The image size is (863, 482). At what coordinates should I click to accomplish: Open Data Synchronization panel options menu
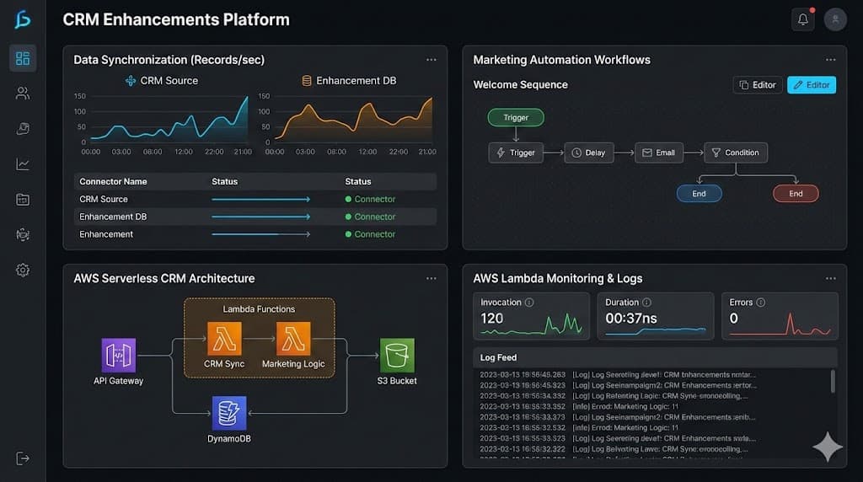431,60
